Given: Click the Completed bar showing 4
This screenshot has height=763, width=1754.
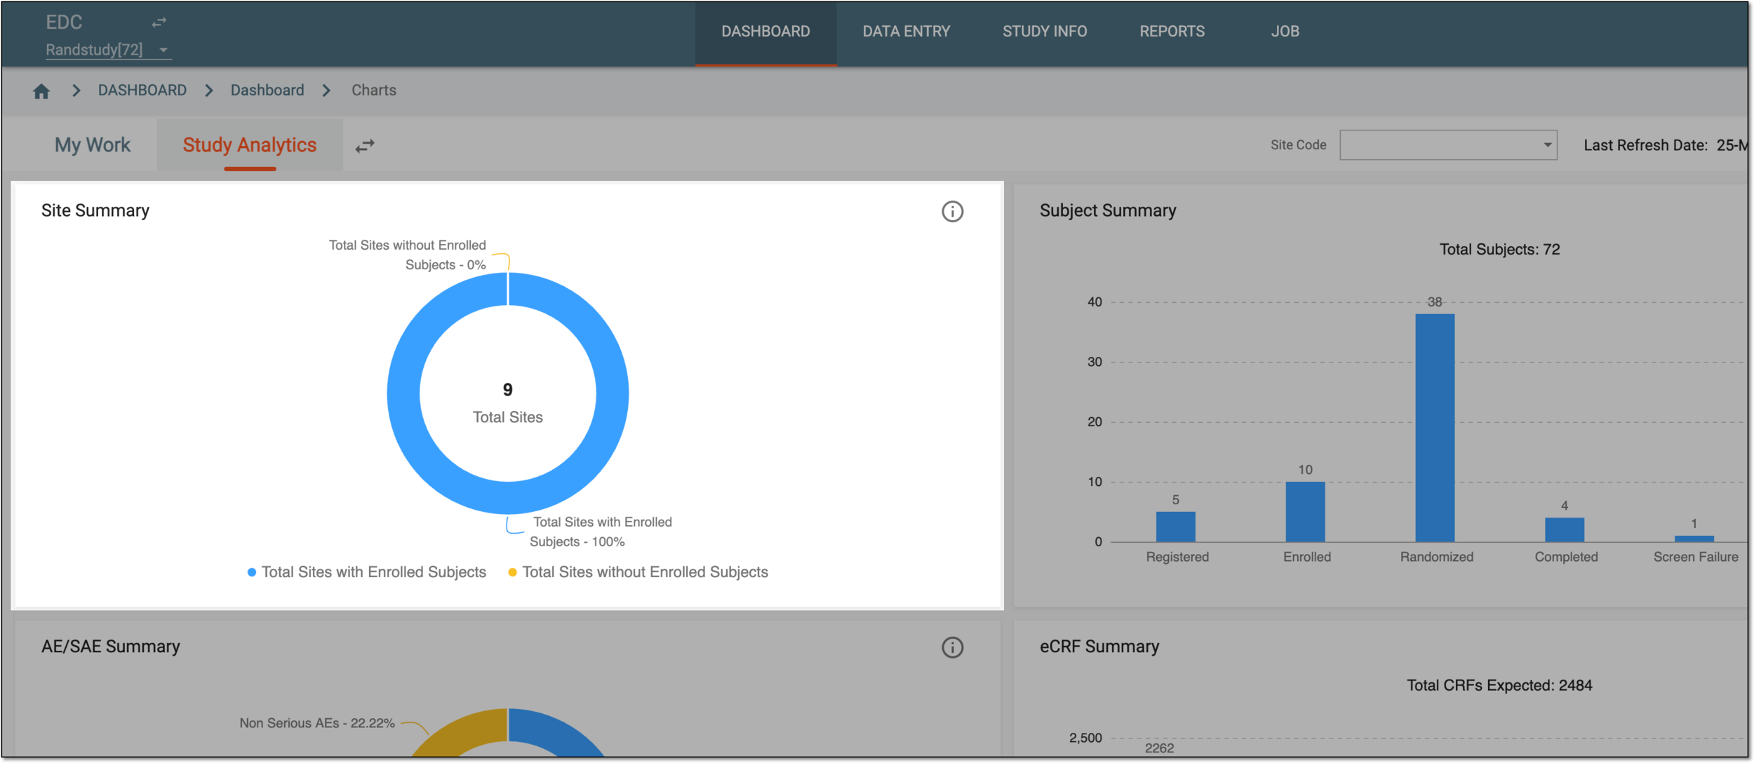Looking at the screenshot, I should 1565,530.
